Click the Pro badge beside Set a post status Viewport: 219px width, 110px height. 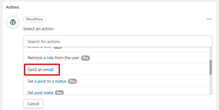(x=72, y=81)
